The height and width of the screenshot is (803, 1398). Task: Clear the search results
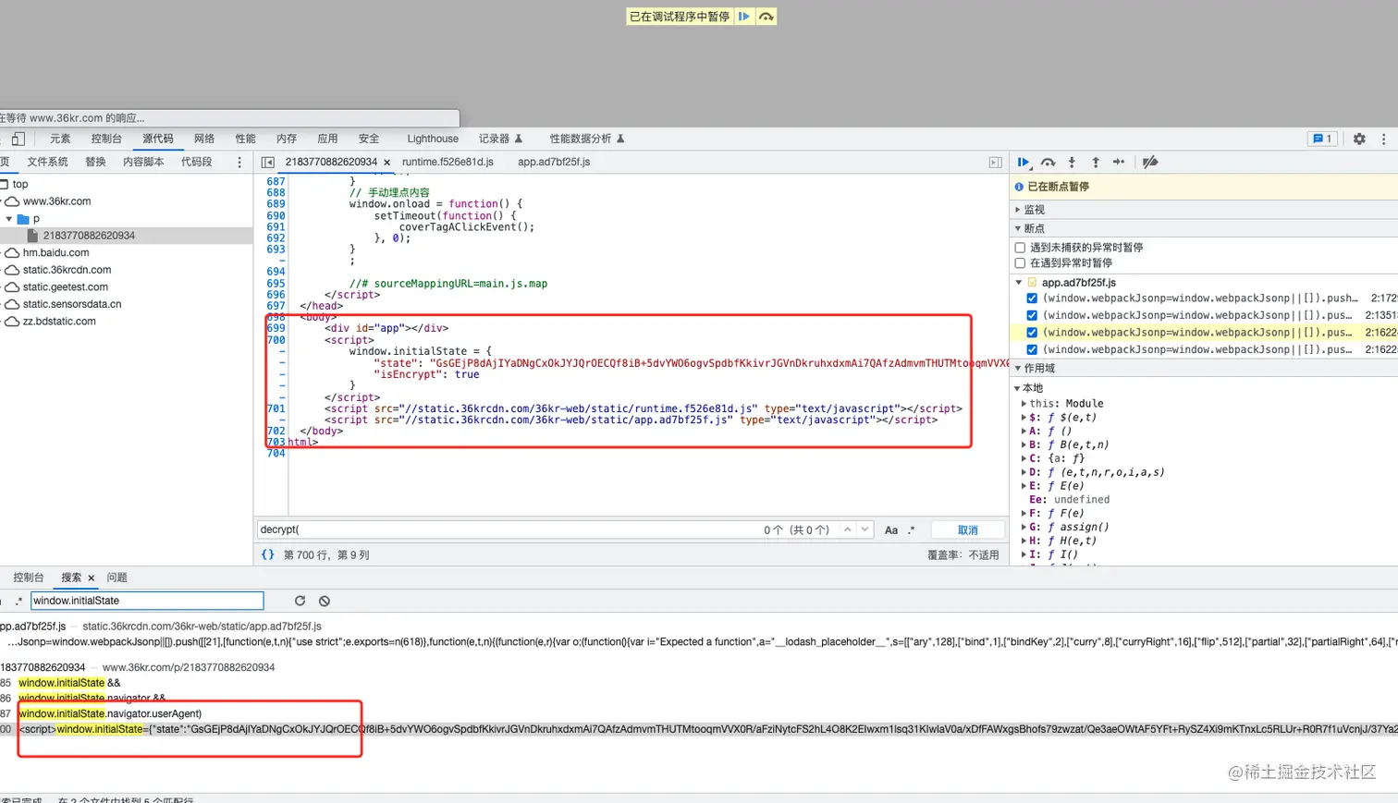(x=325, y=601)
